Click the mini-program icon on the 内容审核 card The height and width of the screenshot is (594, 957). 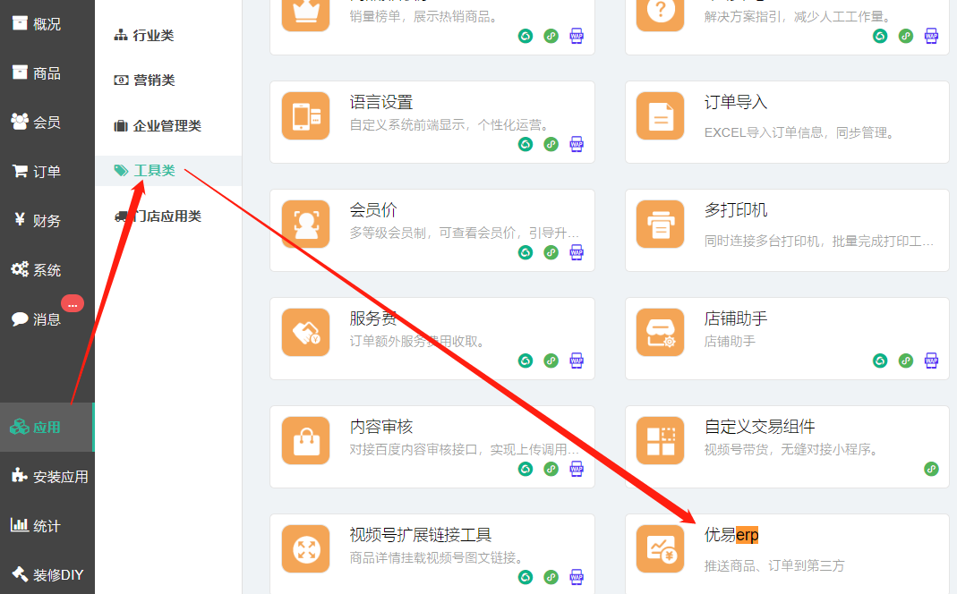(x=525, y=469)
